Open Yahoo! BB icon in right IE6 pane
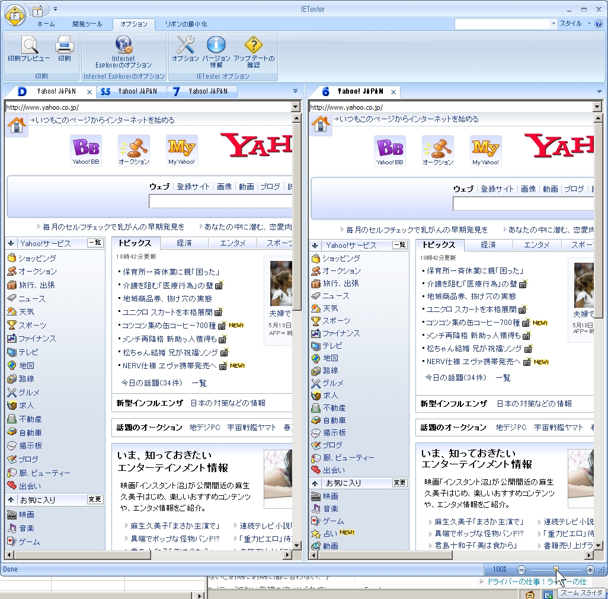This screenshot has height=599, width=608. click(x=390, y=151)
